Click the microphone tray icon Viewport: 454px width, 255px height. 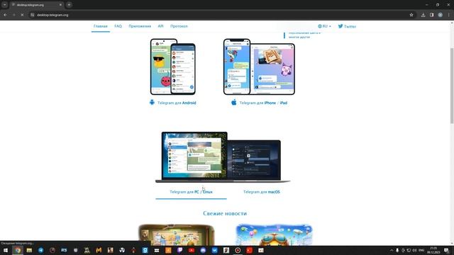coord(397,250)
